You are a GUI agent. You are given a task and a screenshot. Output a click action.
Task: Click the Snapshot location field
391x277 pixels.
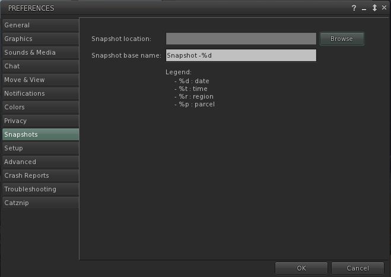click(241, 39)
